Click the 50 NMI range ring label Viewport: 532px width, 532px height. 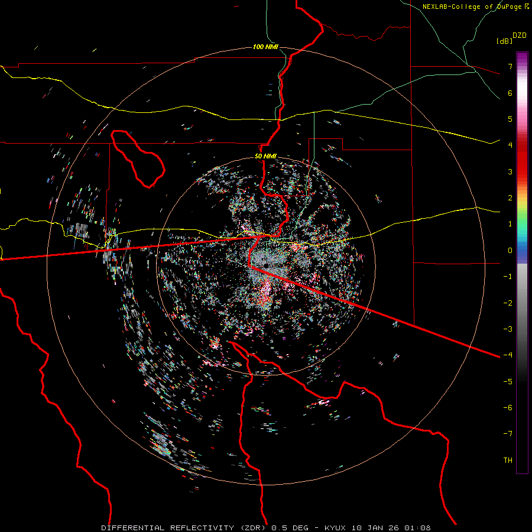(265, 157)
